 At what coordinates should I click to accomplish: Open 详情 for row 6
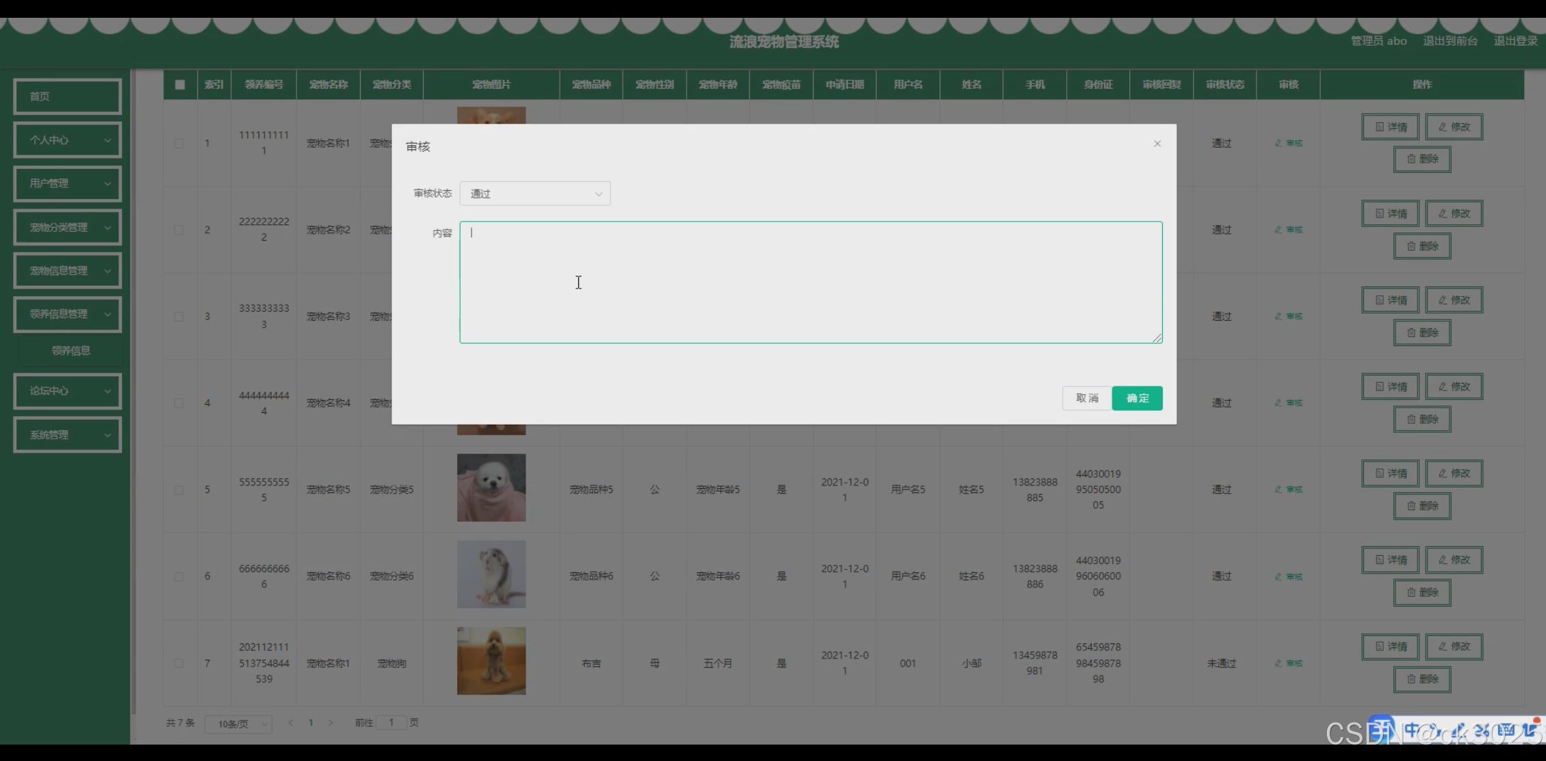tap(1390, 560)
